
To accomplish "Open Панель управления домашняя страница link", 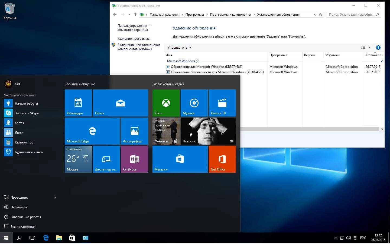I will 134,28.
